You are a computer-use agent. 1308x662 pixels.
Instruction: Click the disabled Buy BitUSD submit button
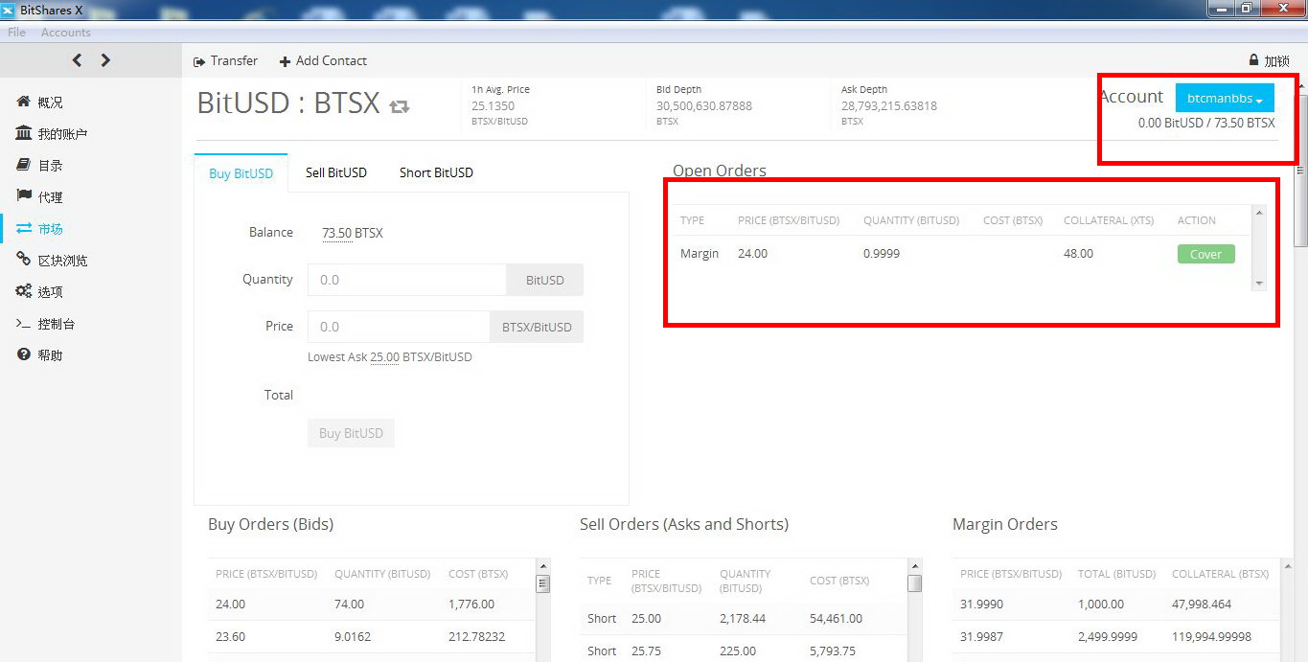coord(351,433)
